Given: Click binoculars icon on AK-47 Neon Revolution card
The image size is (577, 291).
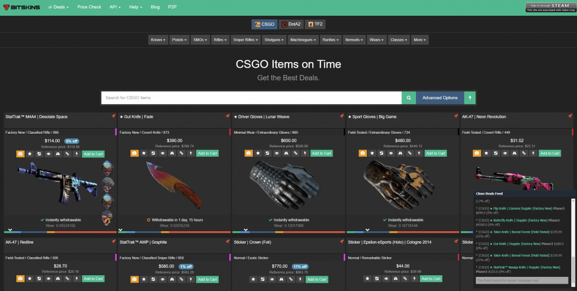Looking at the screenshot, I should pos(514,153).
